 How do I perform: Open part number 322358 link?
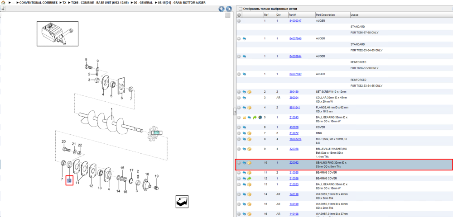click(x=294, y=149)
